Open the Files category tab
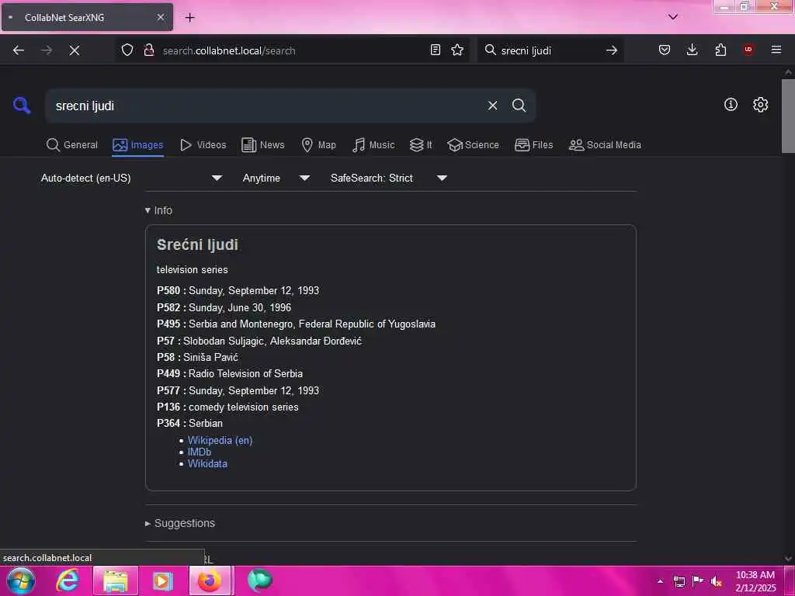This screenshot has width=795, height=596. [534, 145]
